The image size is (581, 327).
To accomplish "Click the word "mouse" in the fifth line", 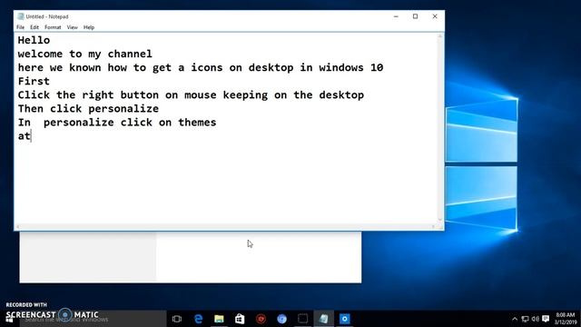I will point(200,94).
